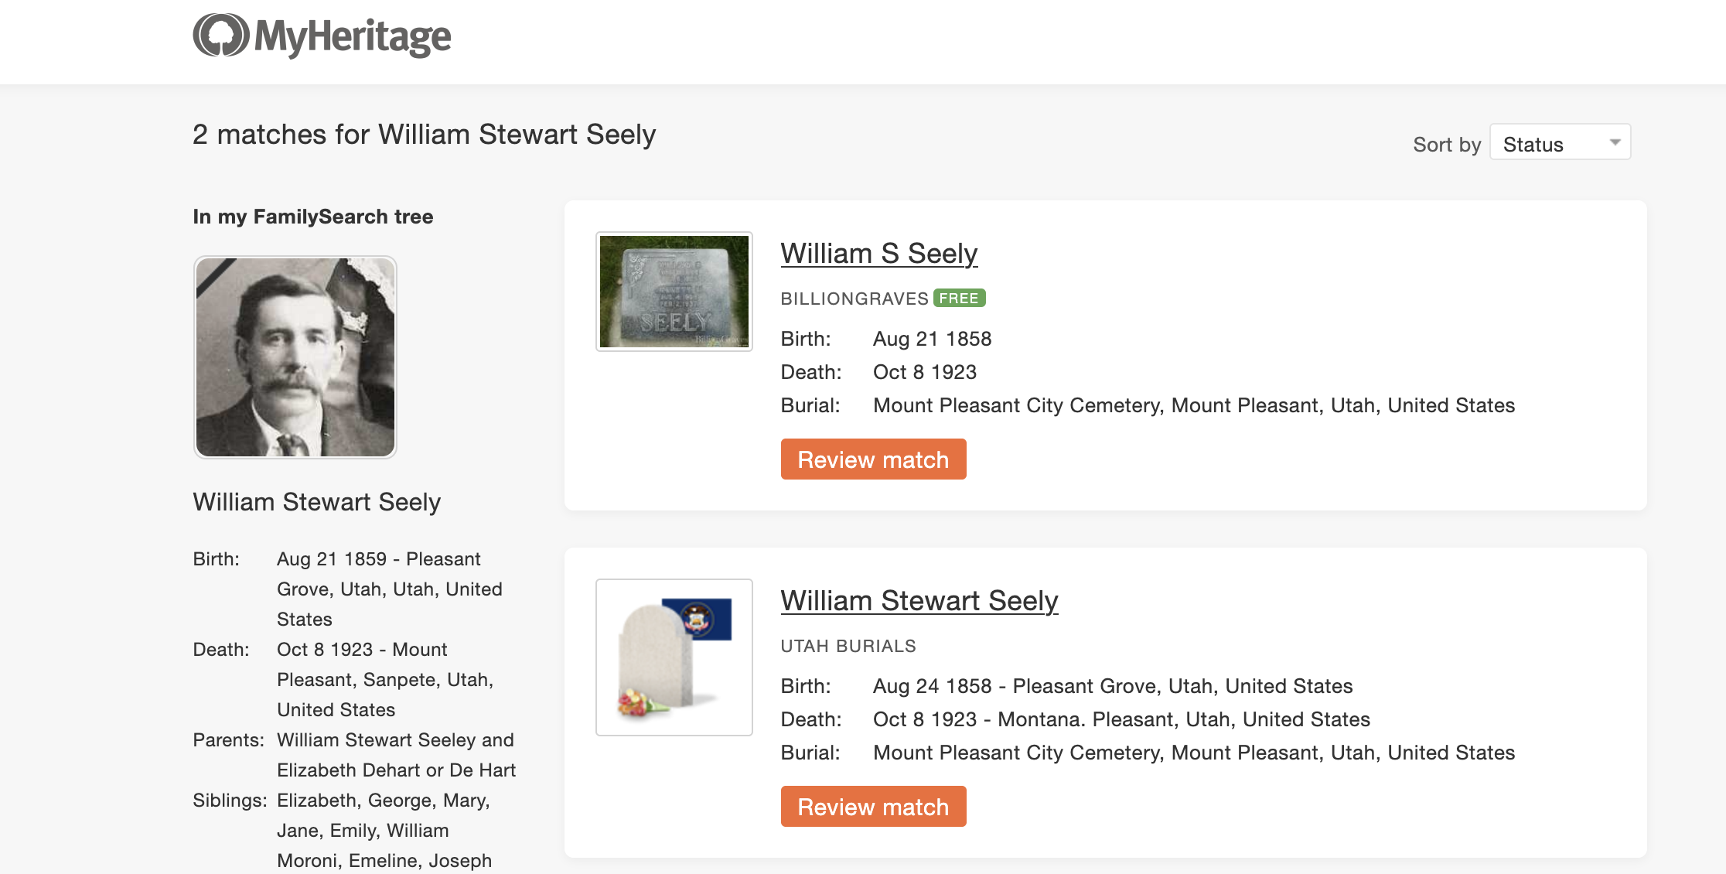Viewport: 1726px width, 874px height.
Task: Click the William Stewart Seely name under the portrait
Action: 316,502
